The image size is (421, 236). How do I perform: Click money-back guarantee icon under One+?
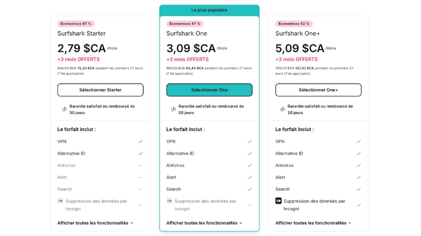[282, 109]
